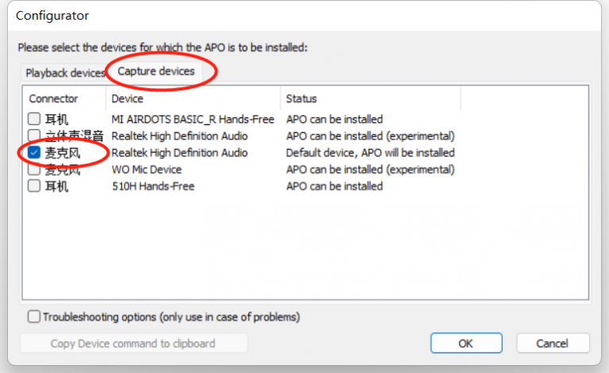
Task: Click the Status column header
Action: (301, 99)
